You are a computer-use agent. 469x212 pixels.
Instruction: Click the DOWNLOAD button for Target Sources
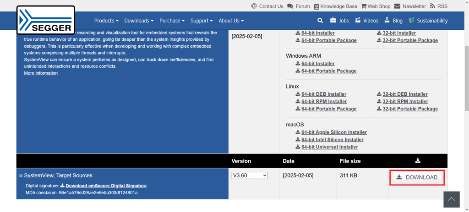tap(417, 177)
